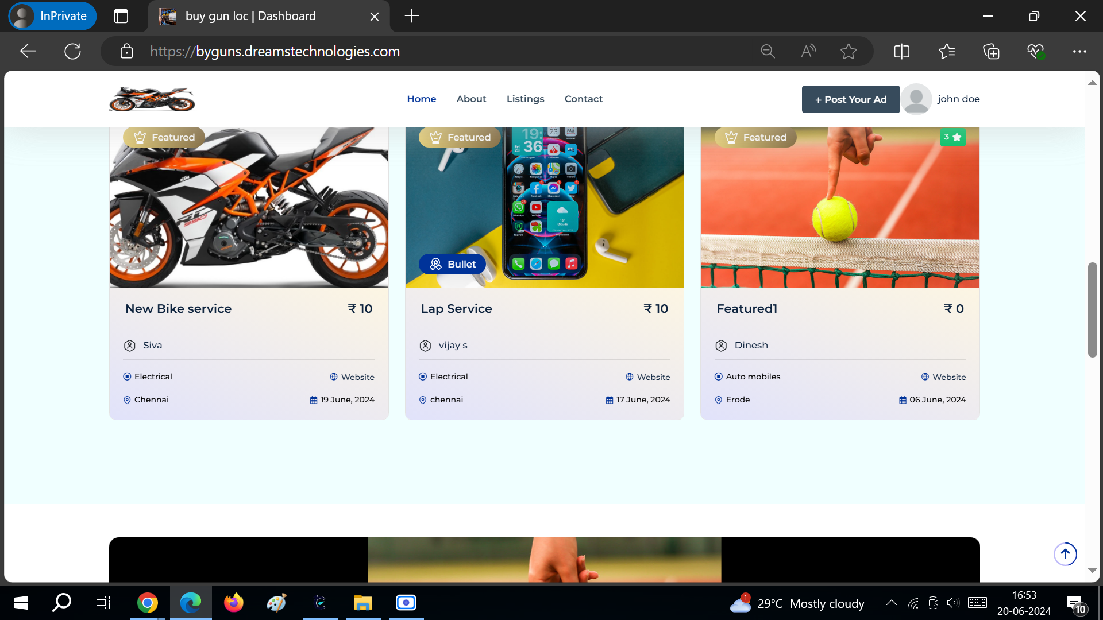Screen dimensions: 1103x620
Task: Click Featured badge on Featured1 card
Action: (755, 137)
